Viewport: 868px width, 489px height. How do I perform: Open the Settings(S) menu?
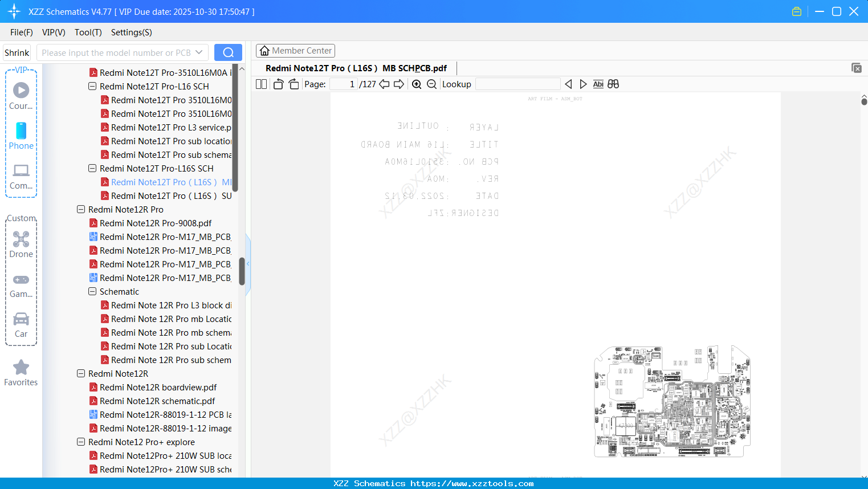click(132, 32)
